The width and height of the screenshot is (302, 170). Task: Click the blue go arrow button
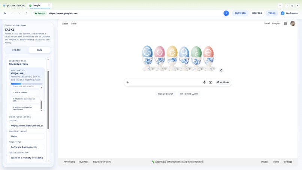point(226,13)
